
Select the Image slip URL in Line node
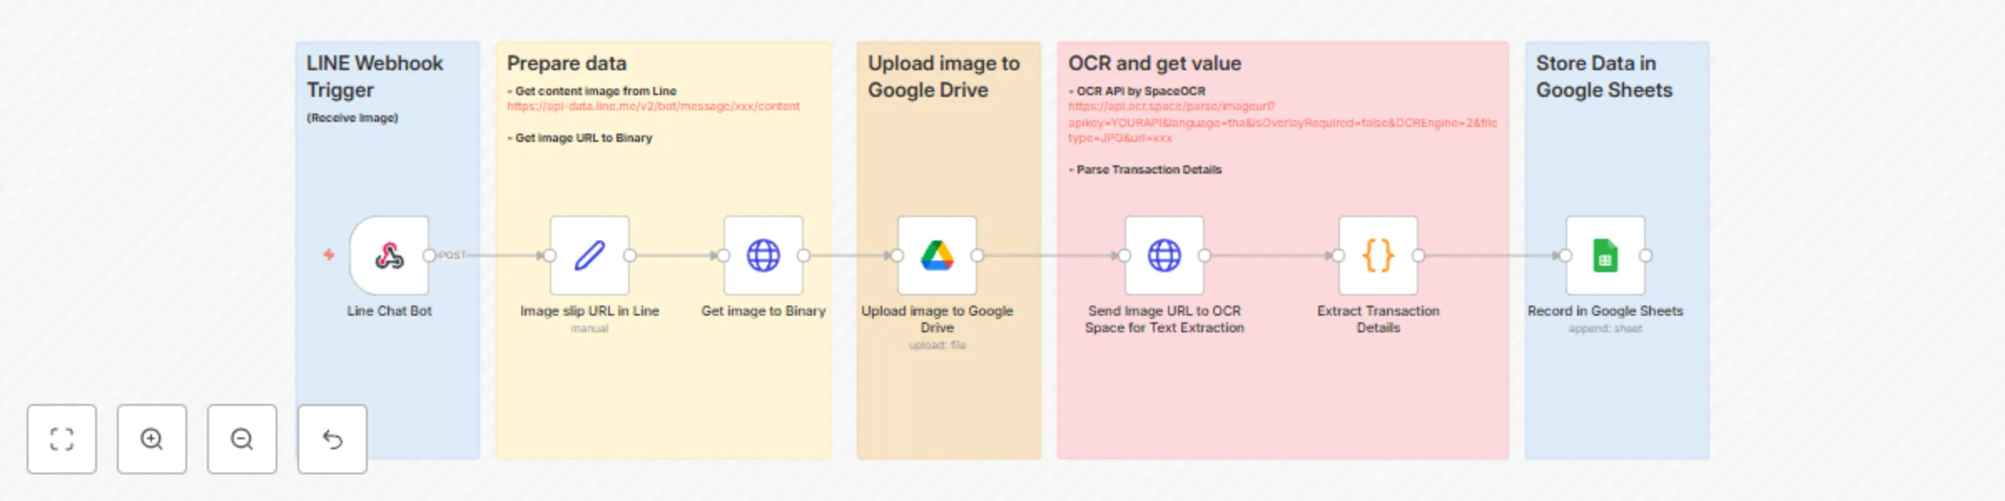pyautogui.click(x=590, y=256)
